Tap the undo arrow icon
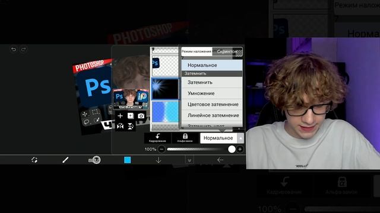380x213 pixels. coord(13,50)
